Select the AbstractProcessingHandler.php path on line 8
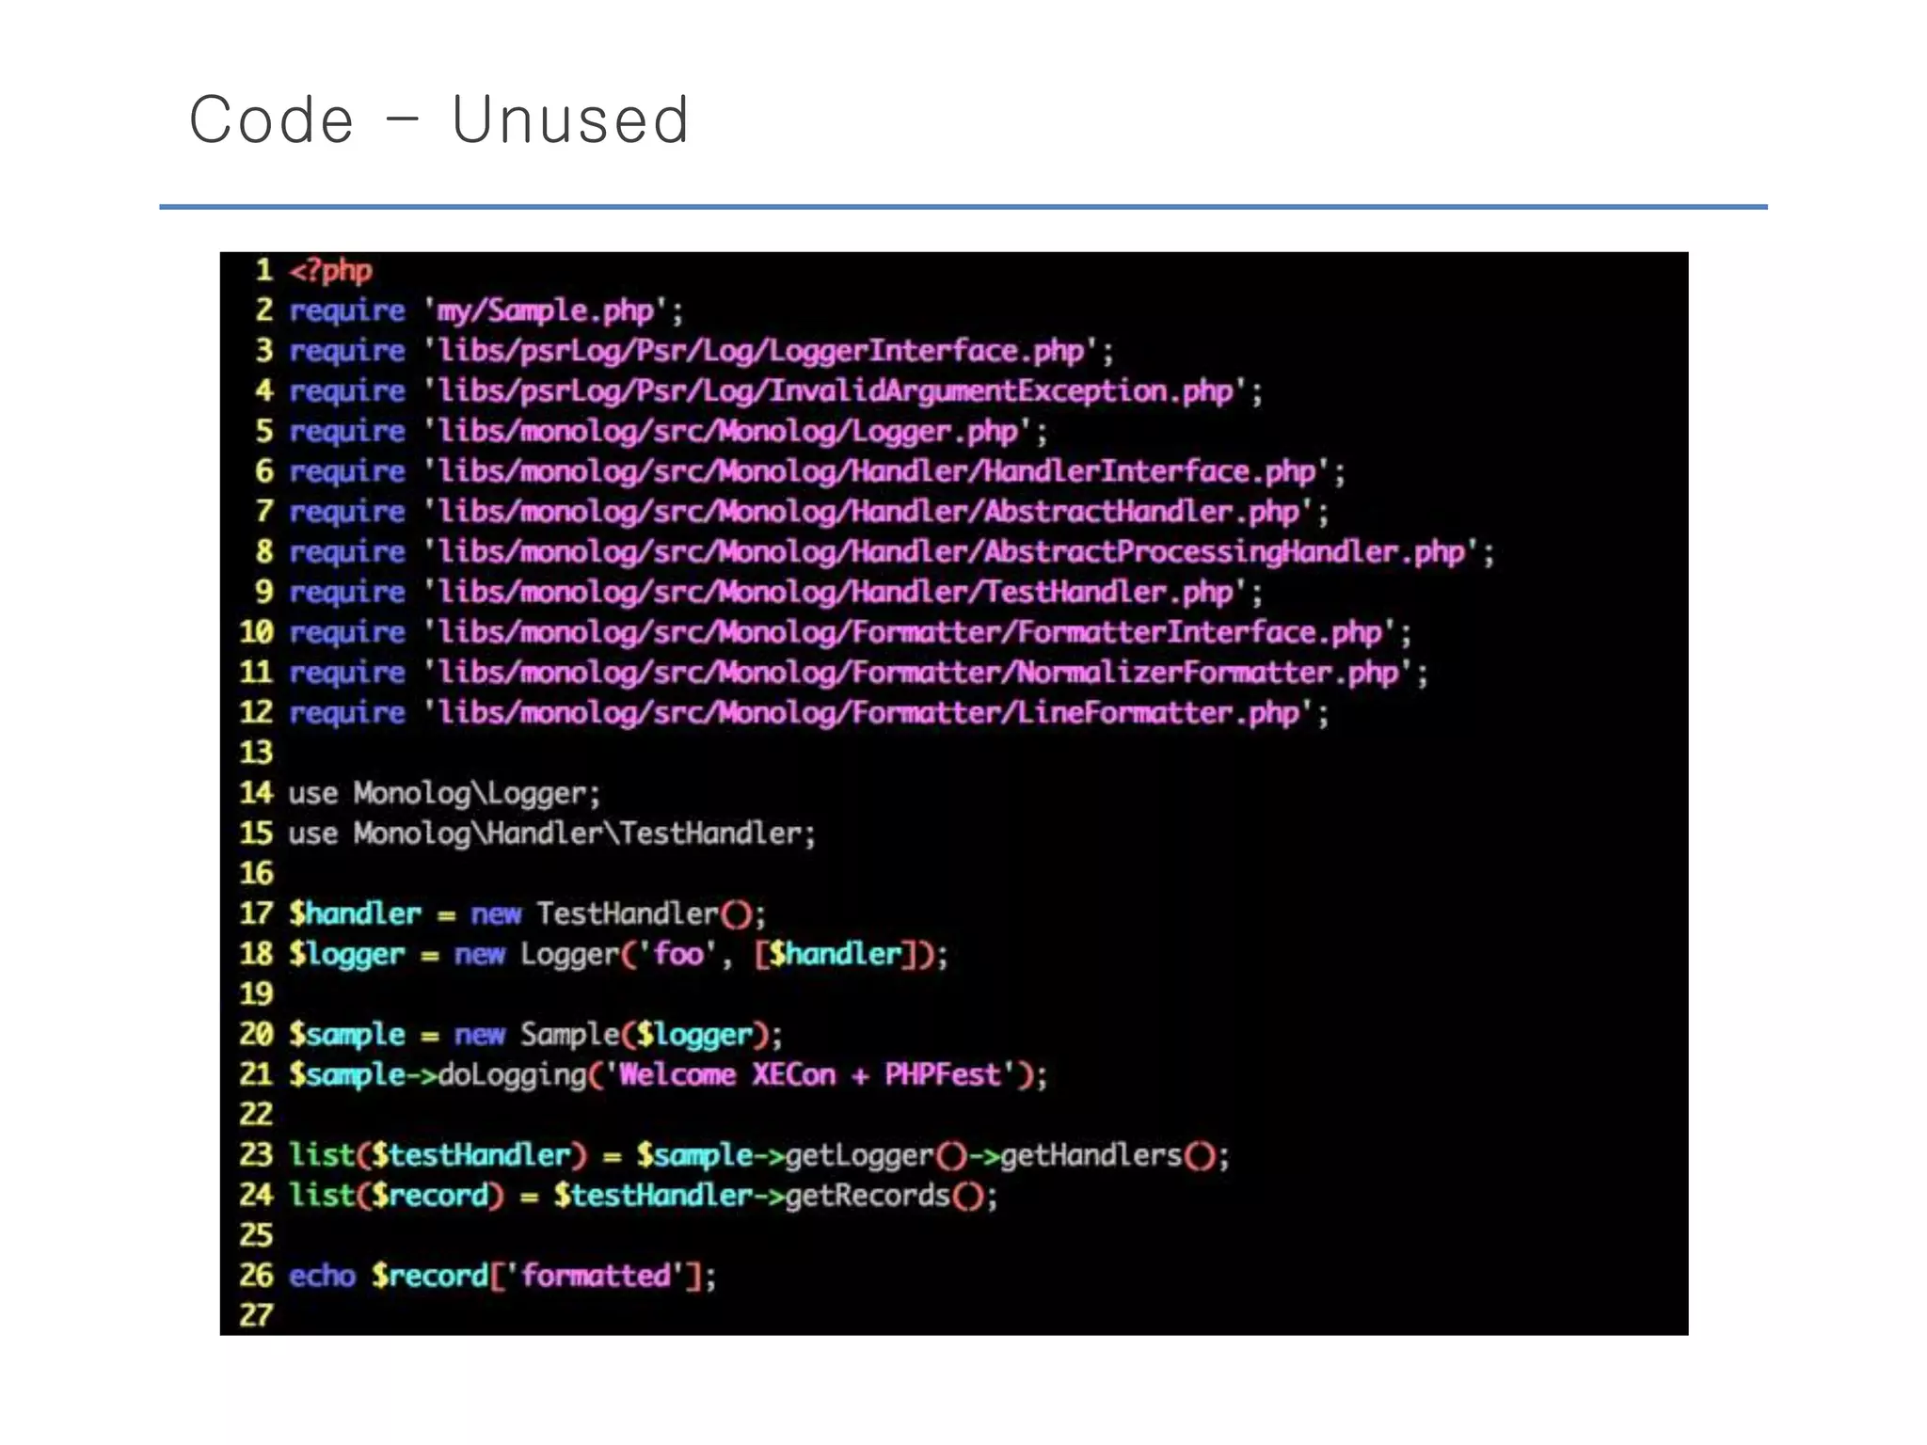Screen dimensions: 1927x1445 click(951, 552)
